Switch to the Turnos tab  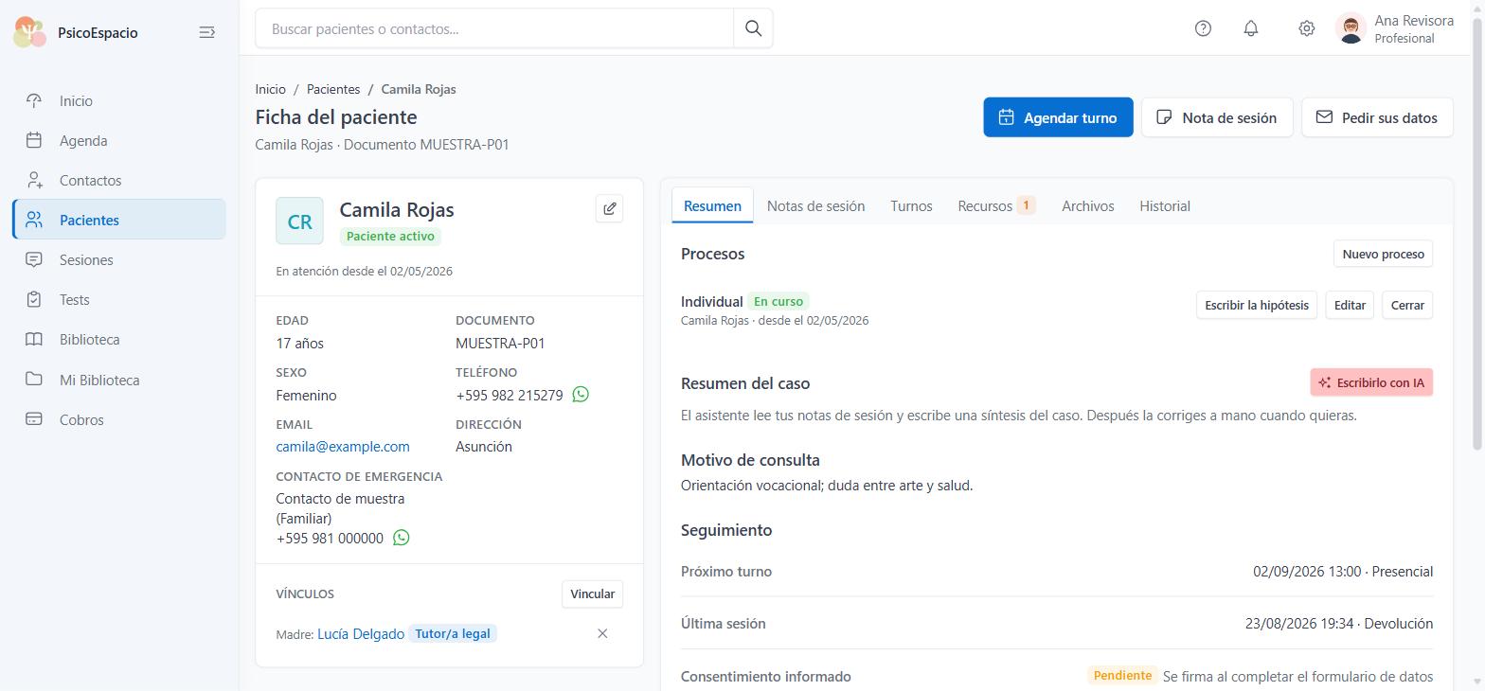911,205
